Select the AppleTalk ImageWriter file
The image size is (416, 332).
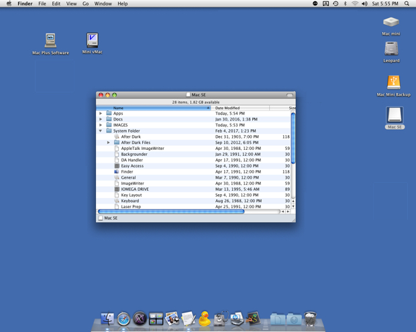point(193,148)
